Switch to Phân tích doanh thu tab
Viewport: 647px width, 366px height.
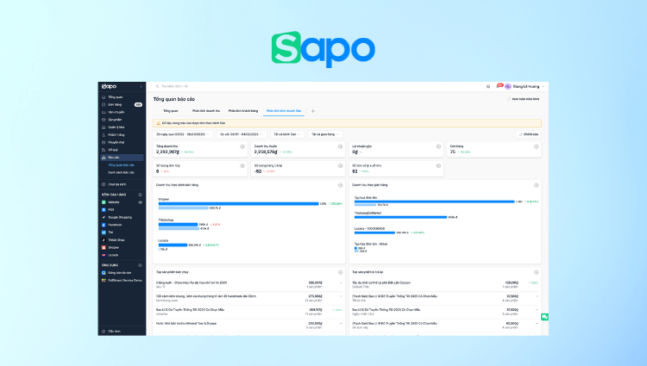pyautogui.click(x=206, y=111)
